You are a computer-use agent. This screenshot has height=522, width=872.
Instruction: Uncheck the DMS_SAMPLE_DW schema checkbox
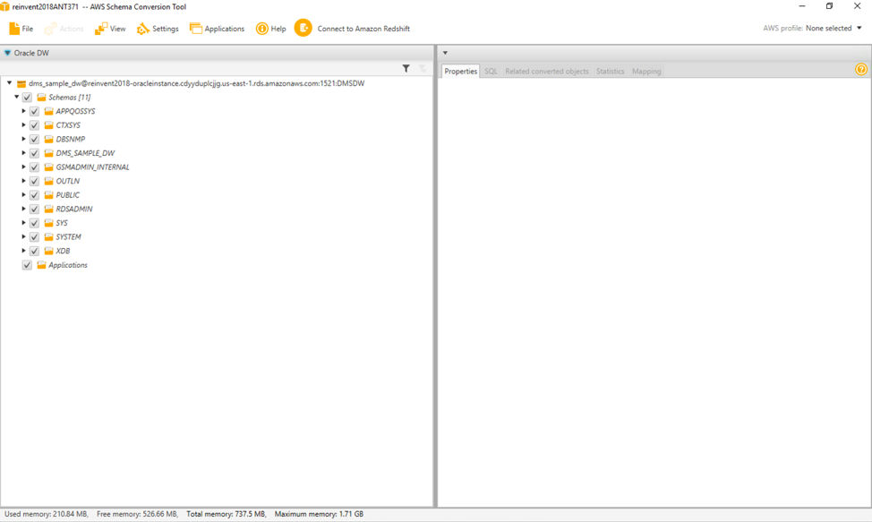[x=35, y=153]
